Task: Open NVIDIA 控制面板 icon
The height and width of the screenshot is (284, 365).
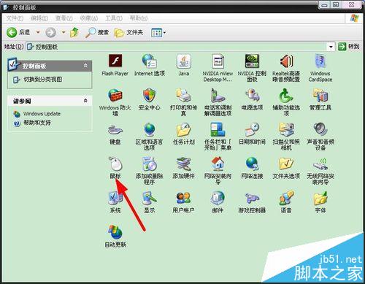Action: point(252,61)
